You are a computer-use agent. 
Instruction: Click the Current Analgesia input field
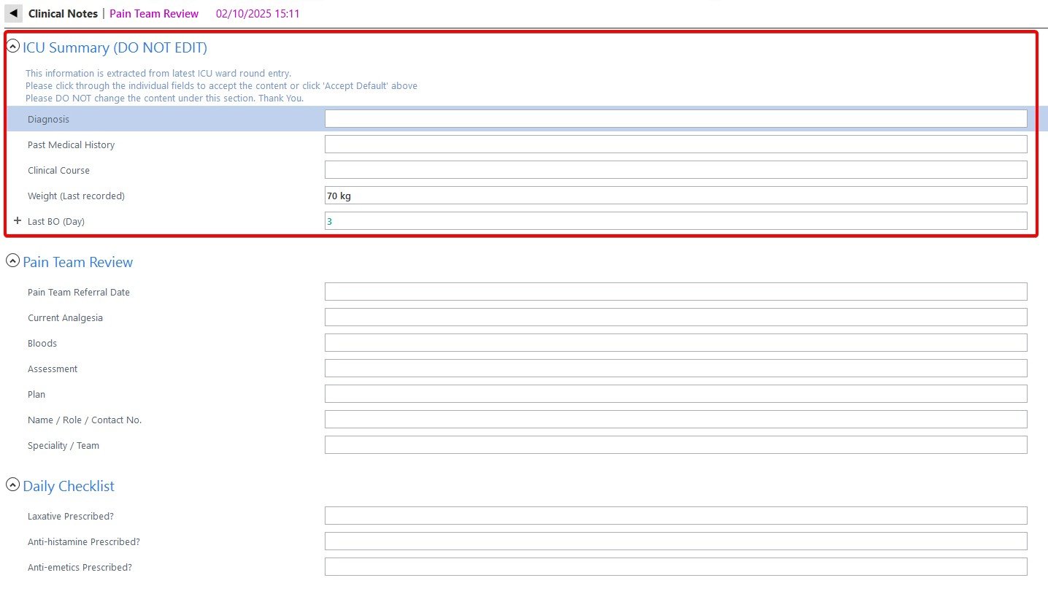[675, 317]
